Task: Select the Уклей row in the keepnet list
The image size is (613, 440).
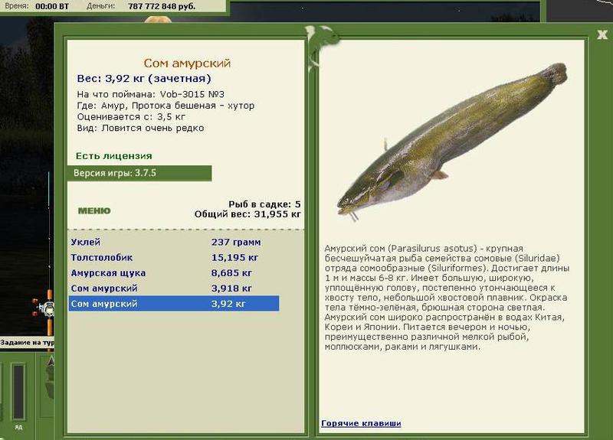Action: pos(174,242)
